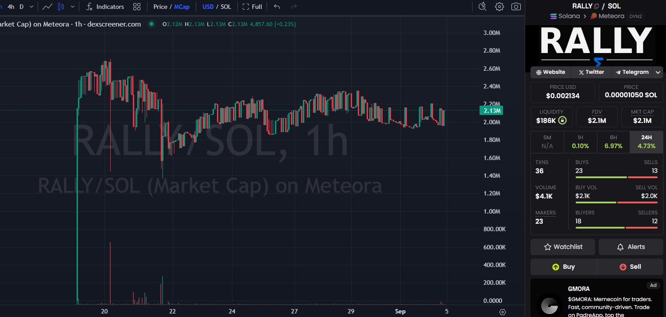666x317 pixels.
Task: Copy the RALLY token address
Action: tap(596, 6)
